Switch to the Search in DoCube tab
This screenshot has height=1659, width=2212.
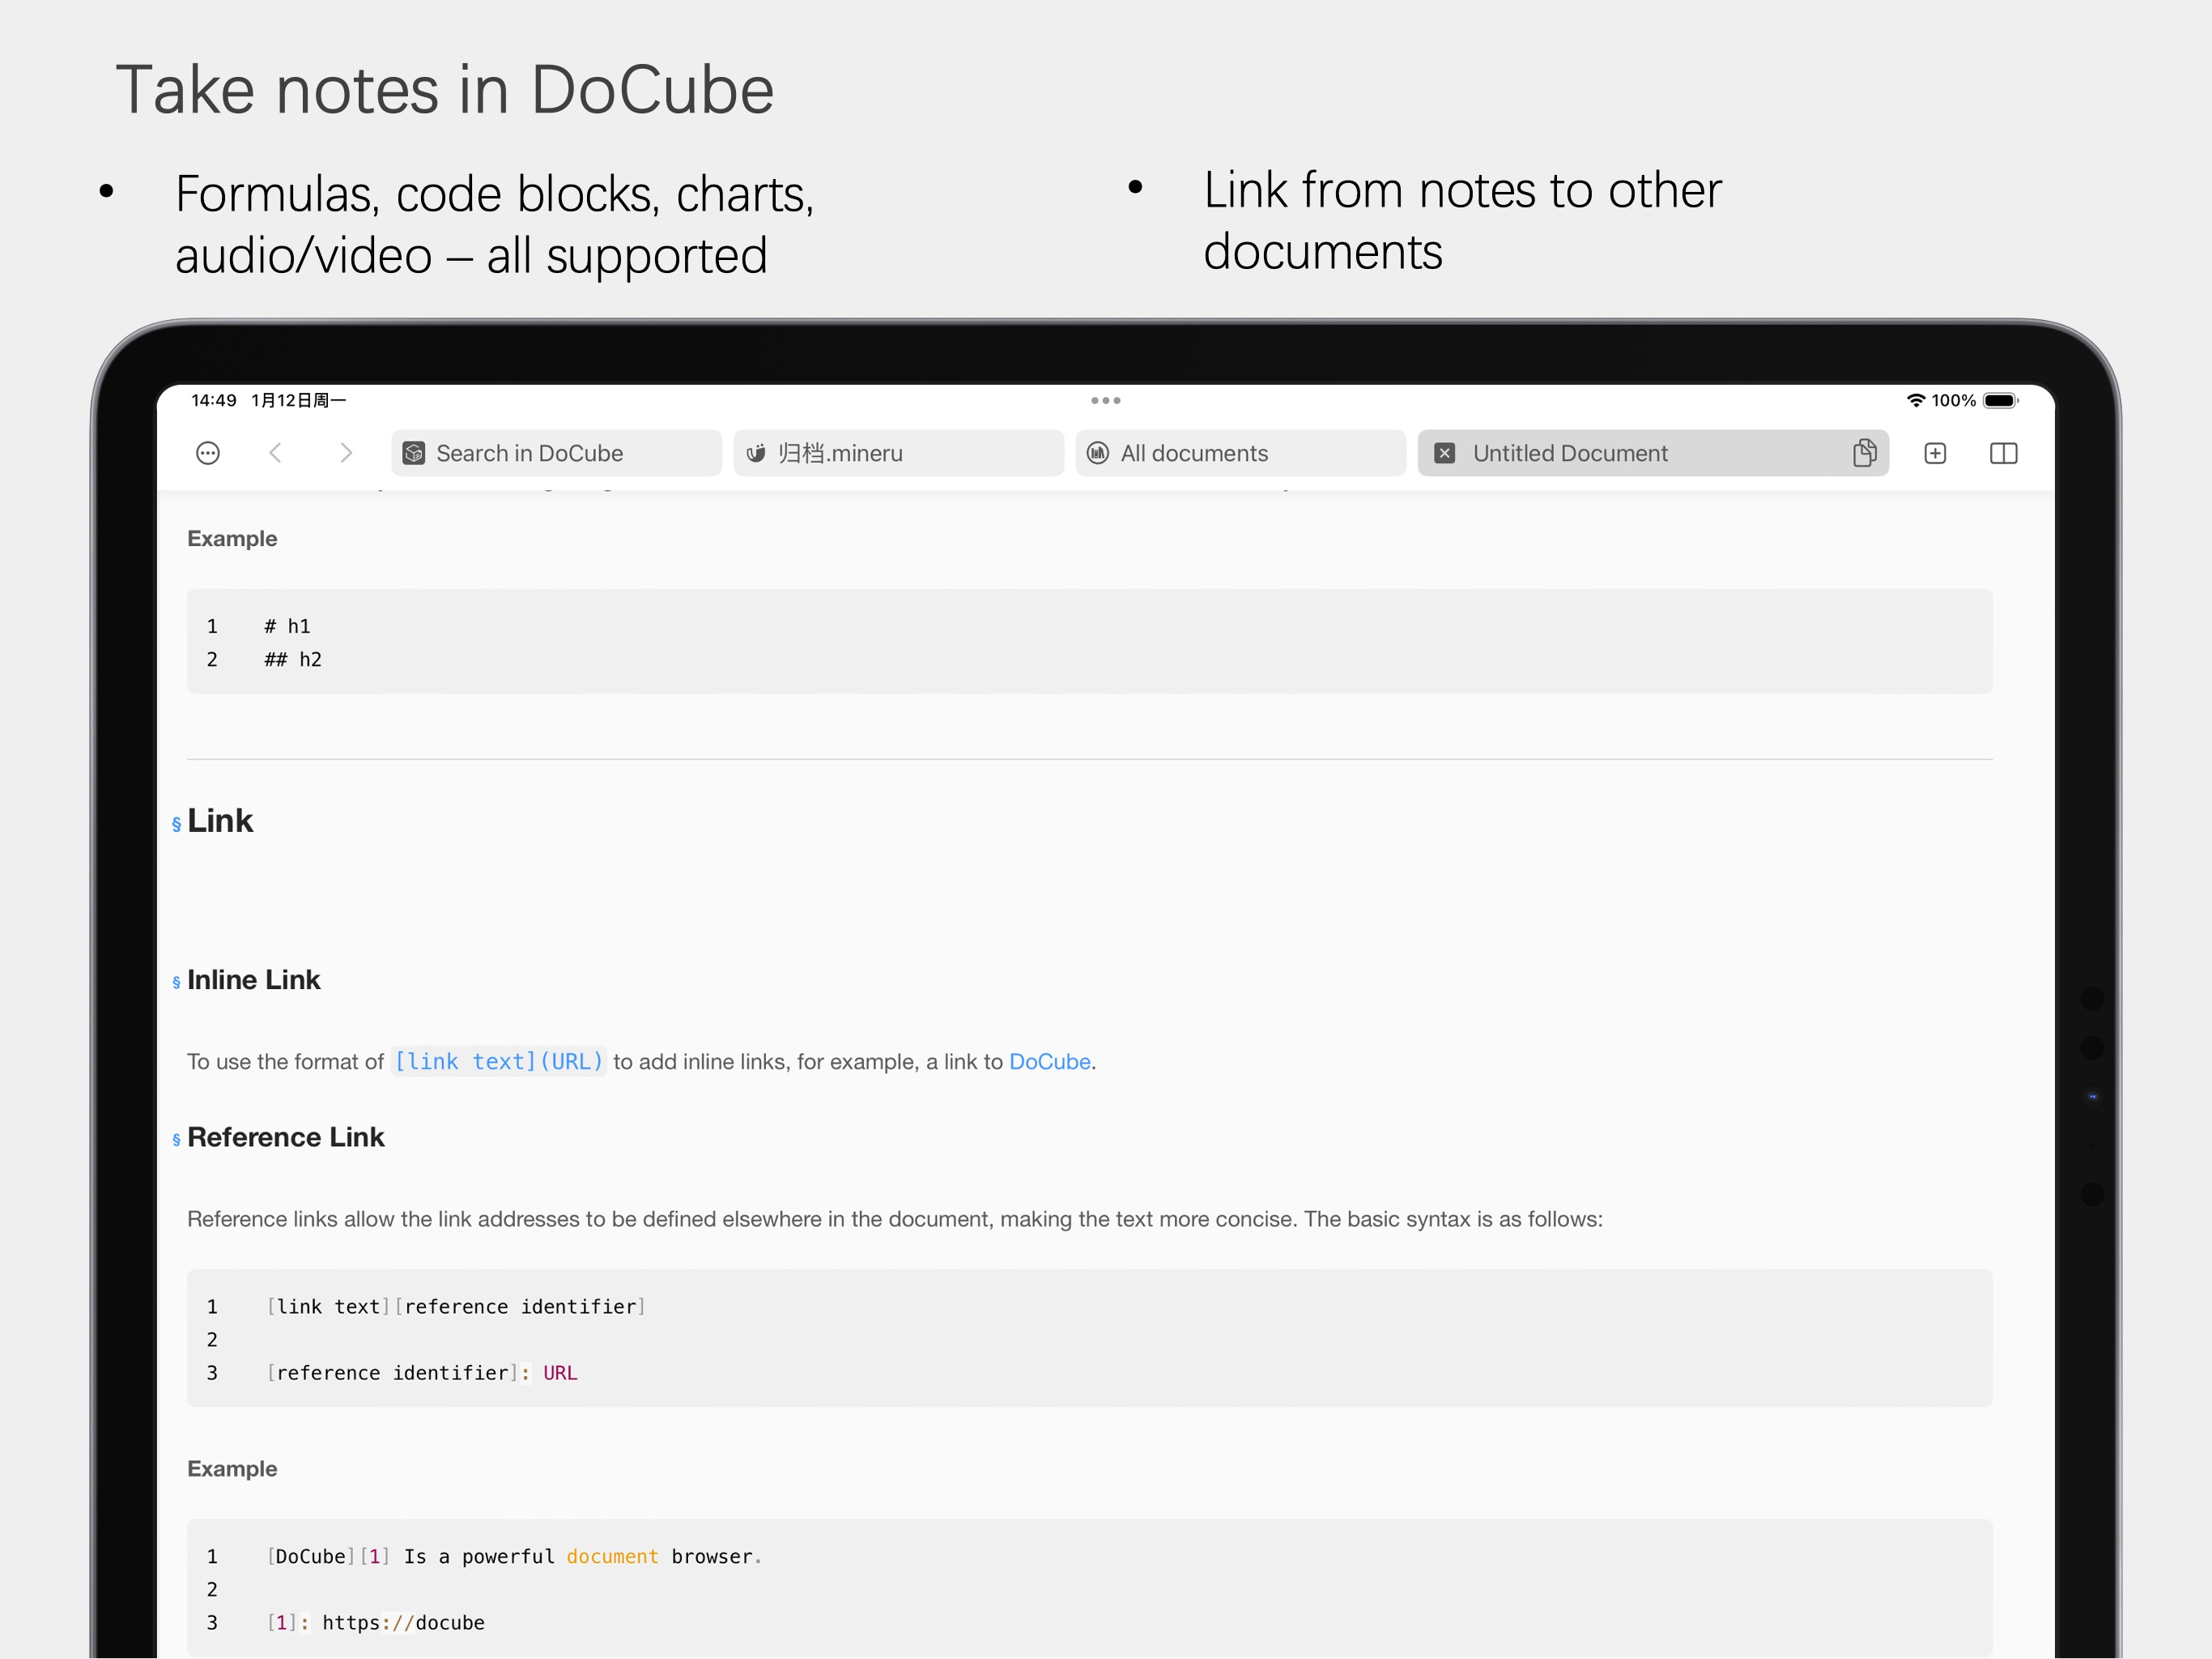pyautogui.click(x=556, y=454)
